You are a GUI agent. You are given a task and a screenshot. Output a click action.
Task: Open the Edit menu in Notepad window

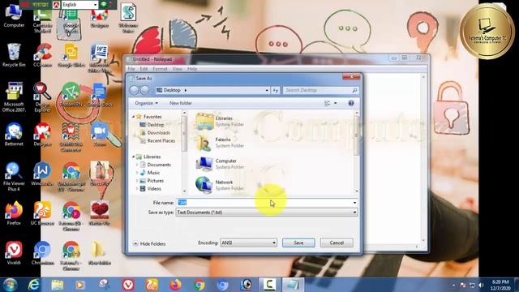point(144,69)
